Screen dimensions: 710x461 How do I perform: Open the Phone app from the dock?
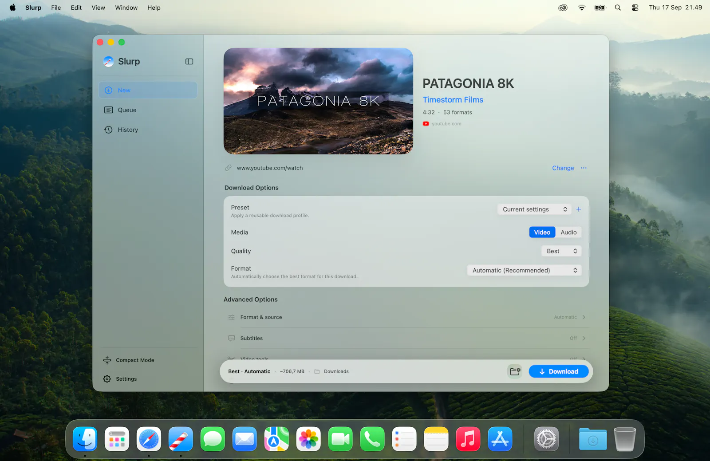pyautogui.click(x=372, y=439)
